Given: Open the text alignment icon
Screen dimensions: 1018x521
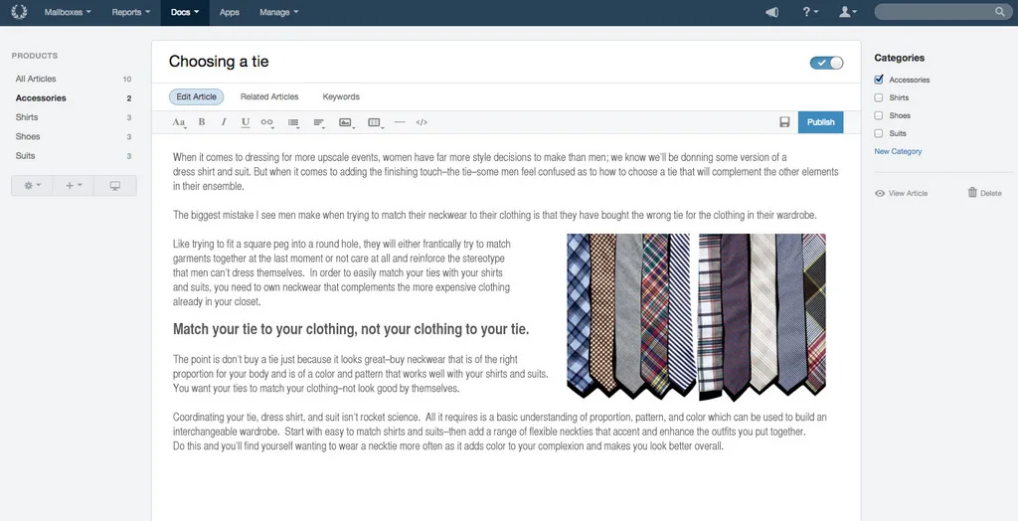Looking at the screenshot, I should 319,122.
